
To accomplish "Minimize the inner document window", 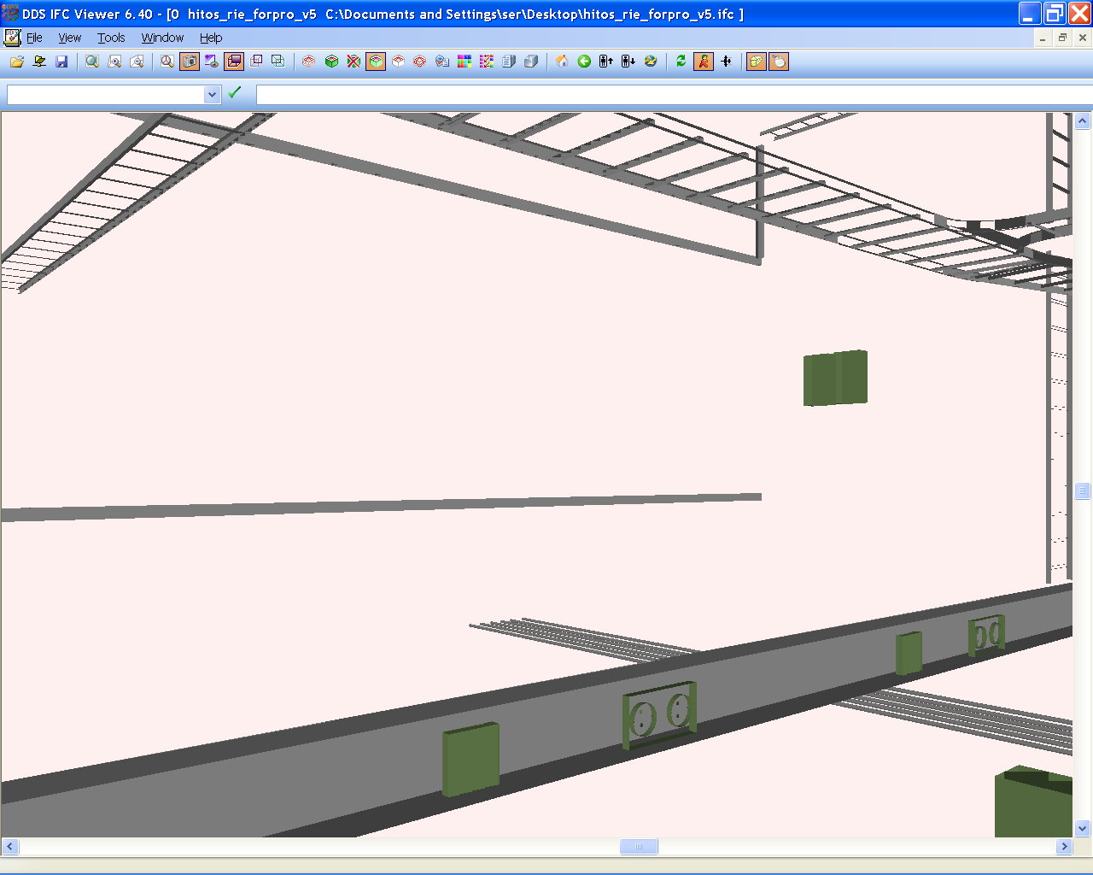I will tap(1043, 38).
